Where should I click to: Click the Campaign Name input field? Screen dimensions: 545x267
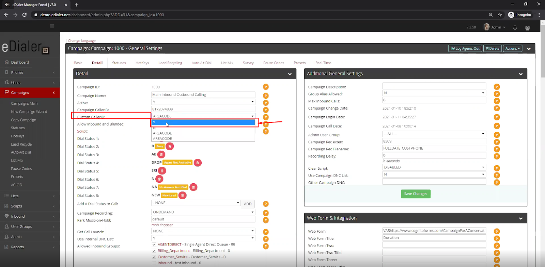[x=203, y=95]
